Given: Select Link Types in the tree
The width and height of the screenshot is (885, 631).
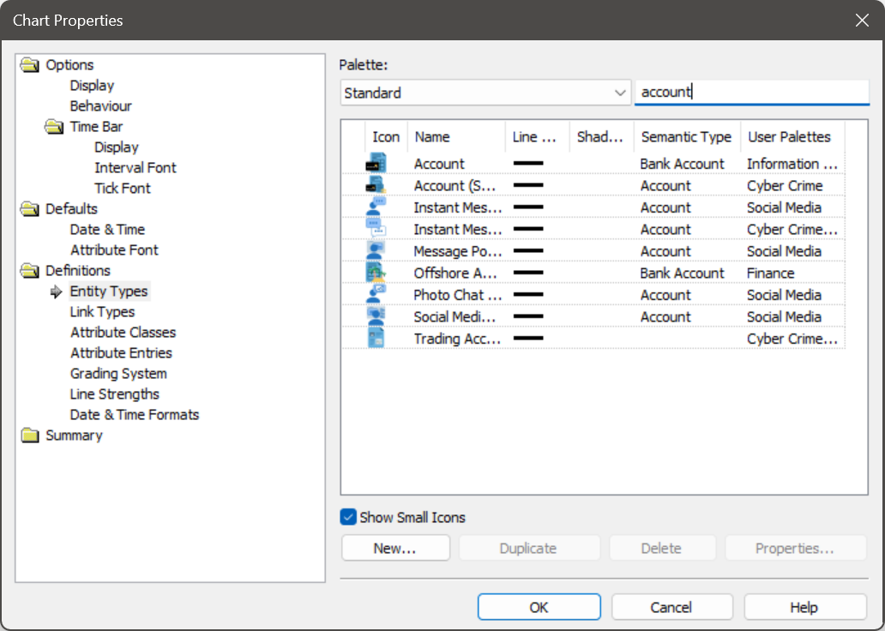Looking at the screenshot, I should [102, 311].
